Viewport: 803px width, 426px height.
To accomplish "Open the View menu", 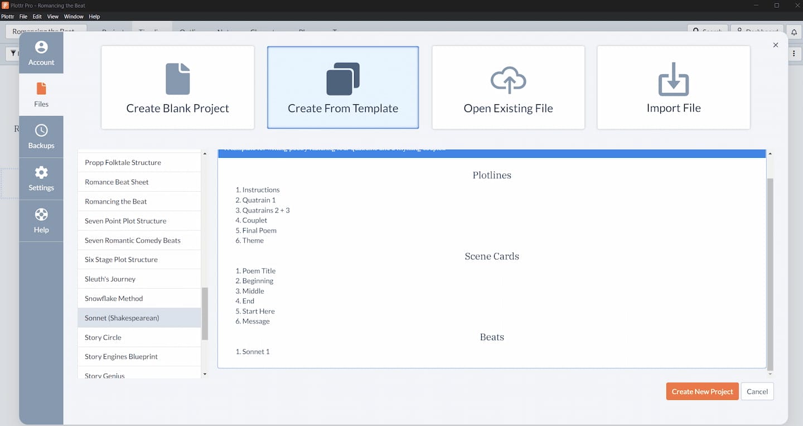I will coord(52,17).
